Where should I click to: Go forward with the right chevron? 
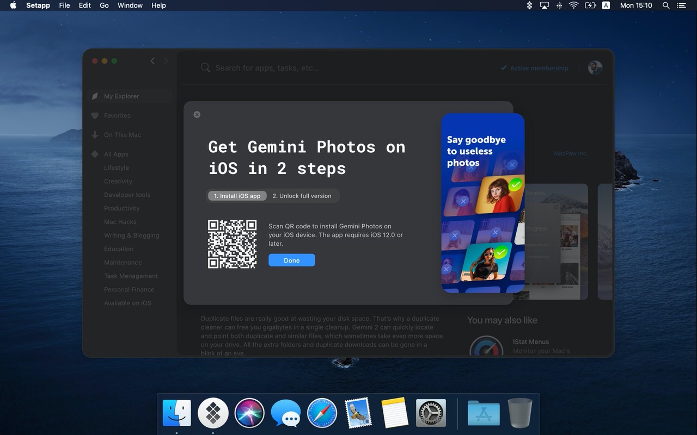coord(166,61)
